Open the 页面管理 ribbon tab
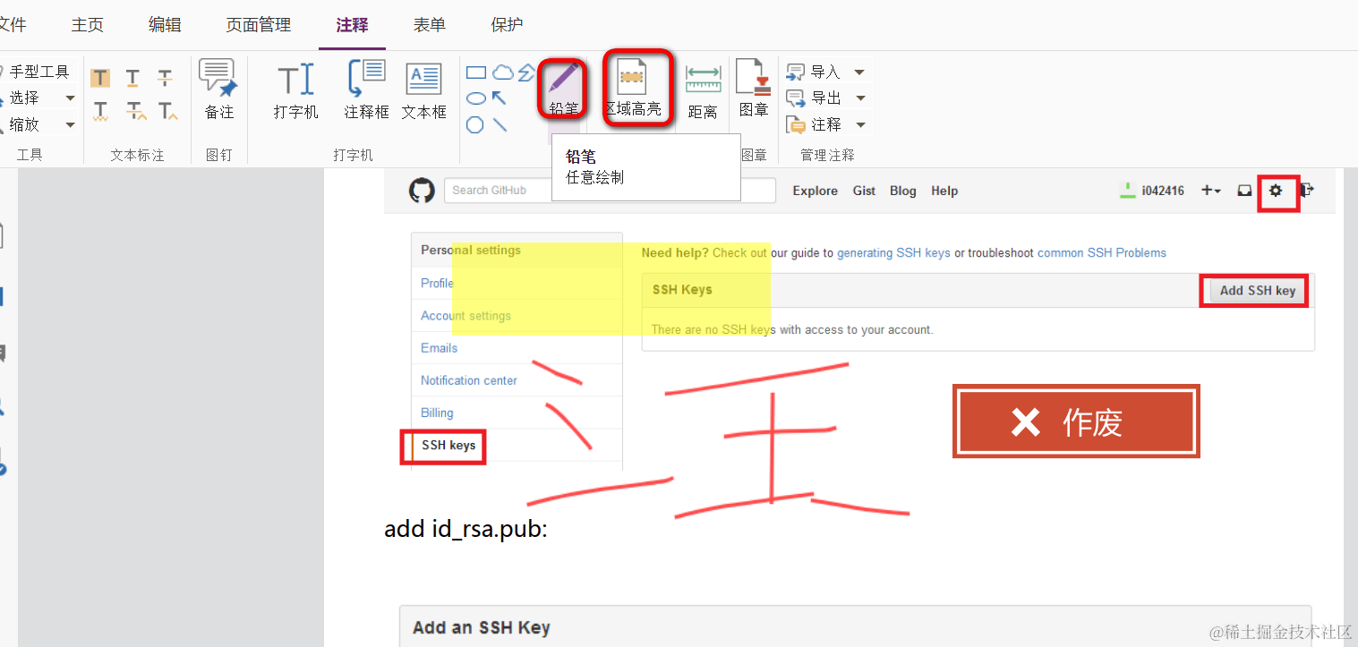 click(x=258, y=25)
